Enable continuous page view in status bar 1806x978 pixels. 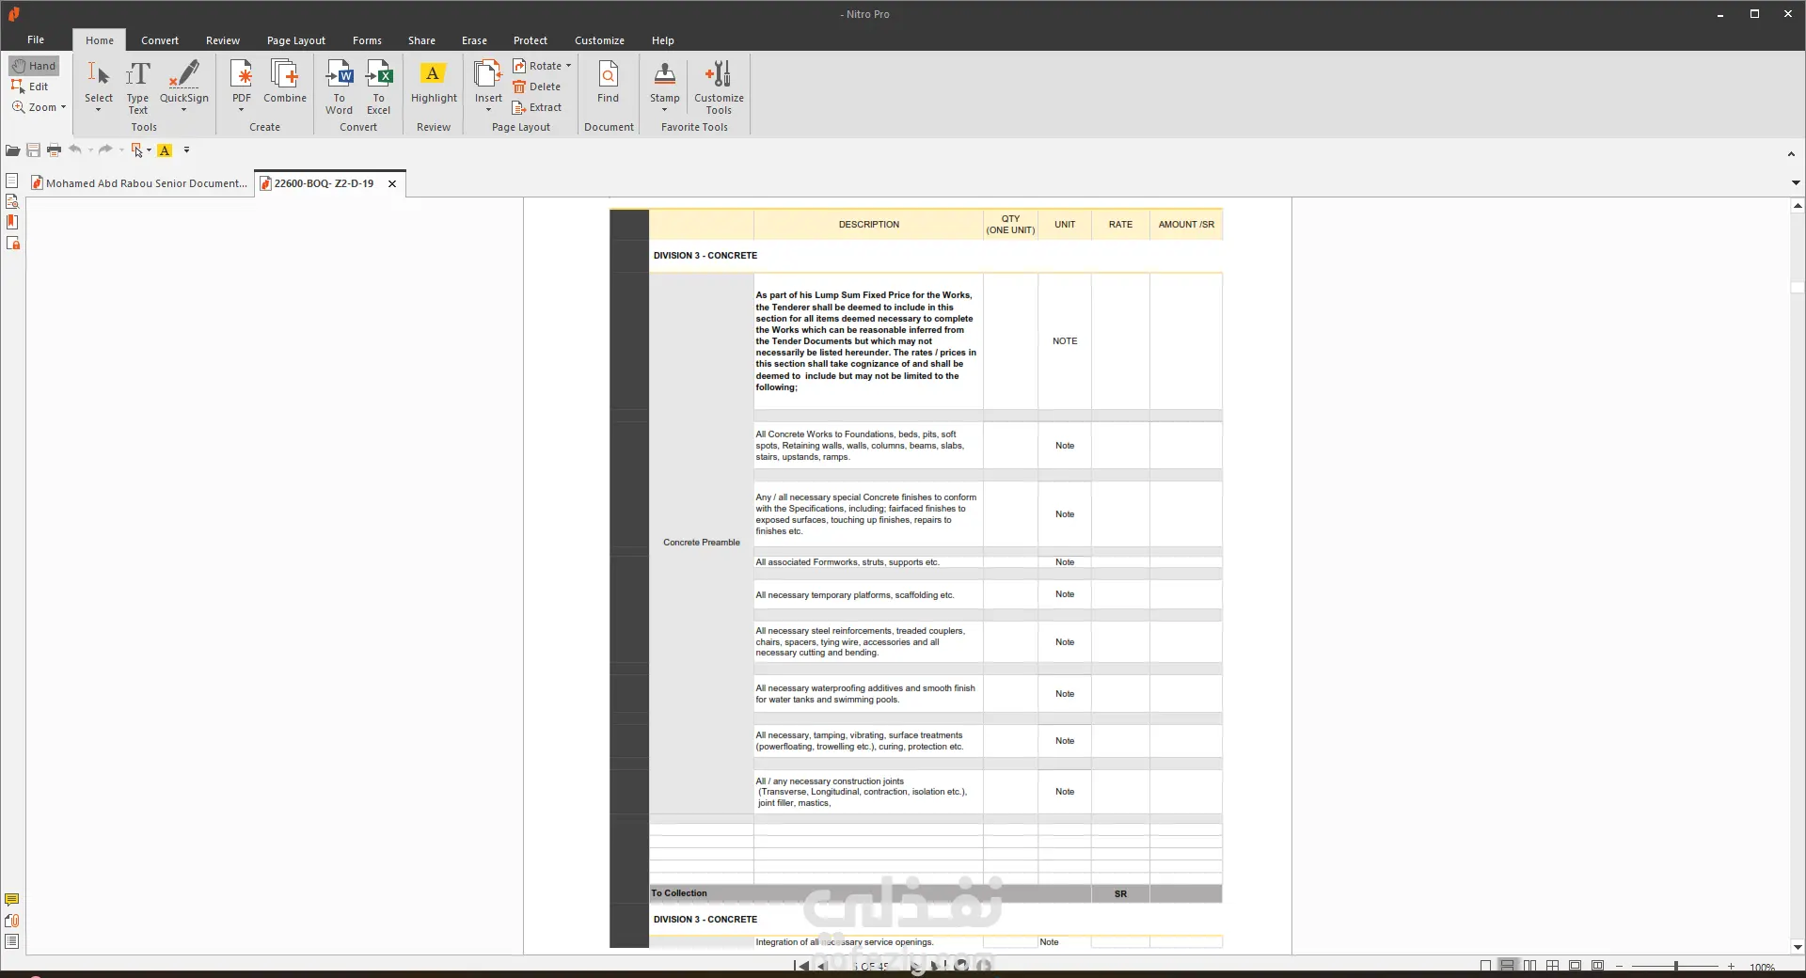point(1507,966)
